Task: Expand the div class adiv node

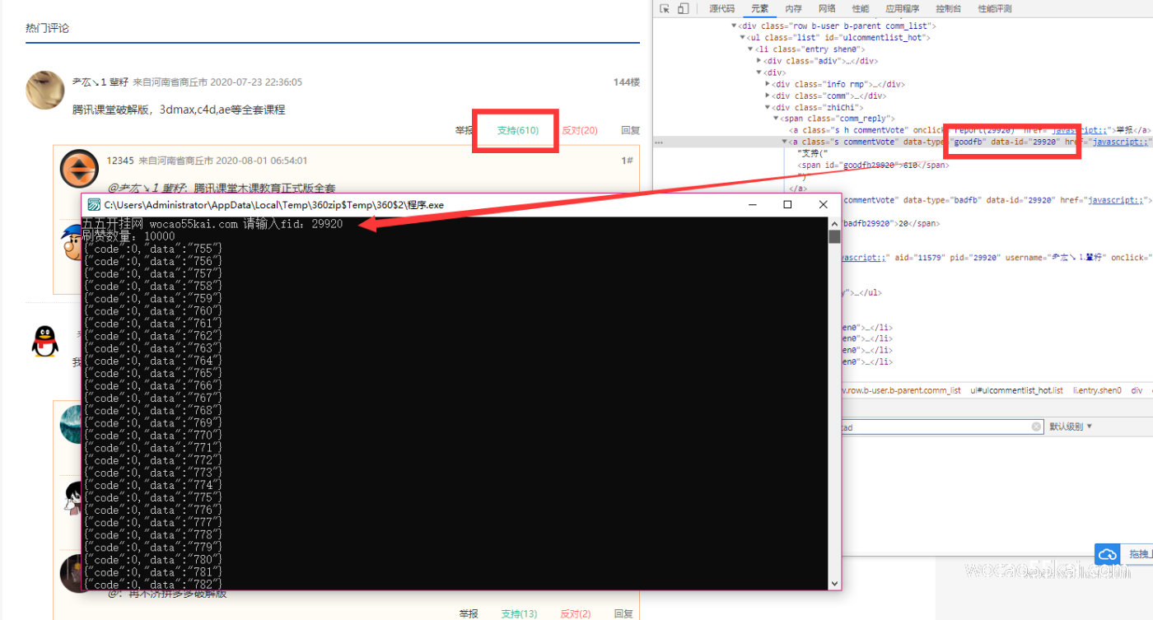Action: pos(759,60)
